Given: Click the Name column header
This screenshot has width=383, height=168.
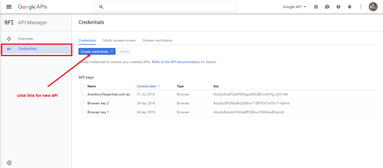Looking at the screenshot, I should tap(92, 86).
